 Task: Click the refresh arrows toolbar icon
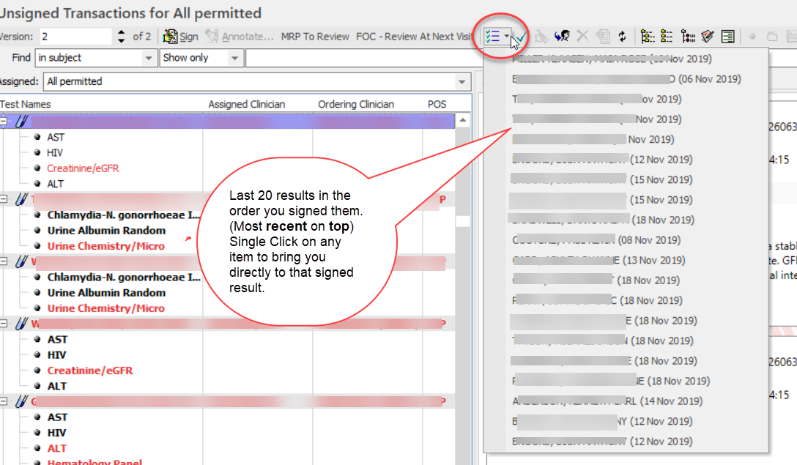click(622, 36)
